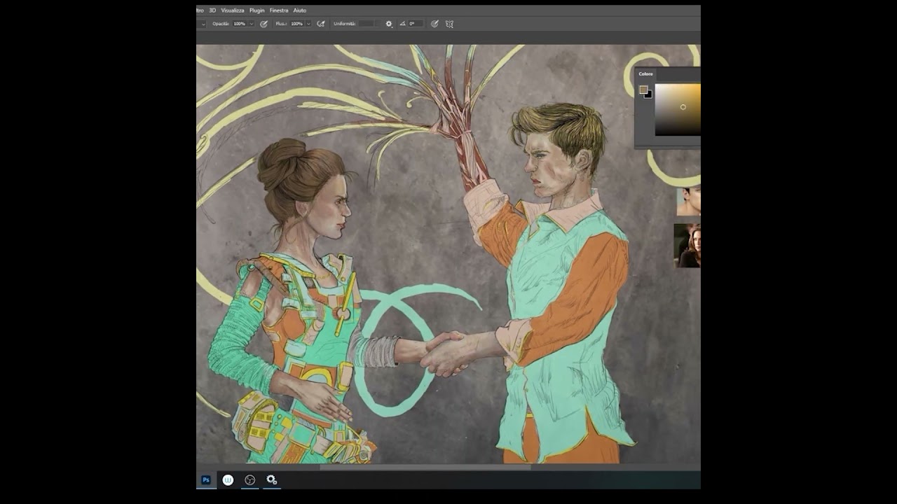Open the gears settings taskbar icon

click(x=271, y=479)
